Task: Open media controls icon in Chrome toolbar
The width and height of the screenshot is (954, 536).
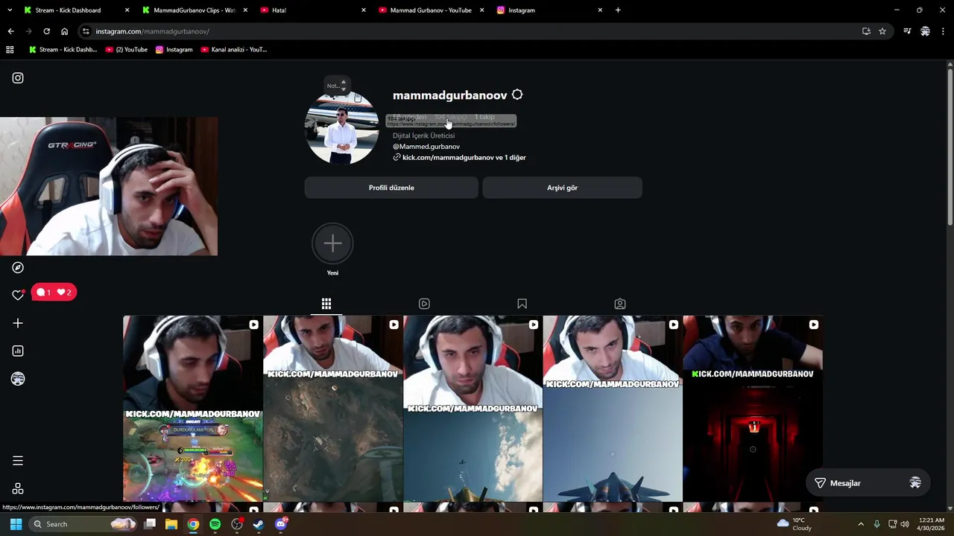Action: 907,31
